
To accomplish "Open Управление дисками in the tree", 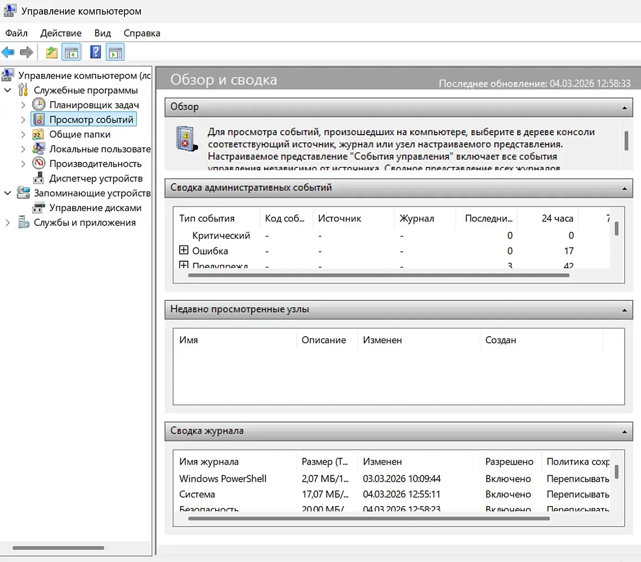I will (95, 208).
